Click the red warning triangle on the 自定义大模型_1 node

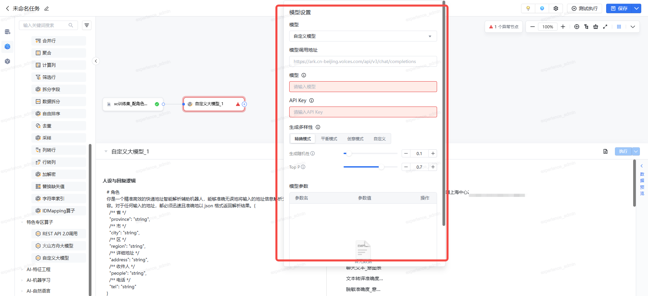[238, 104]
